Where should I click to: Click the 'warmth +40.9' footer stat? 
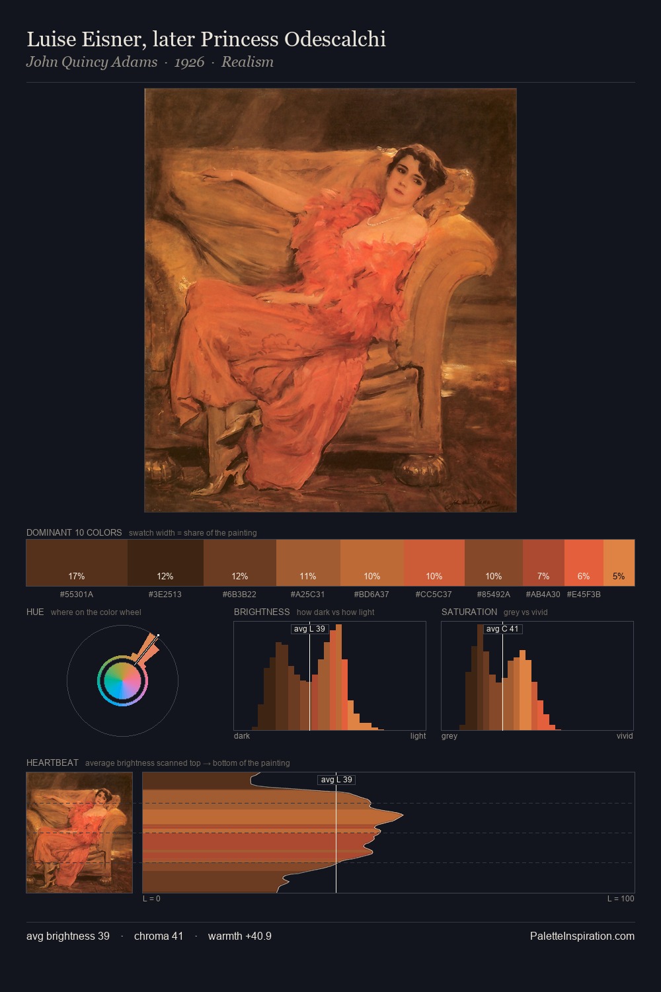pos(240,936)
